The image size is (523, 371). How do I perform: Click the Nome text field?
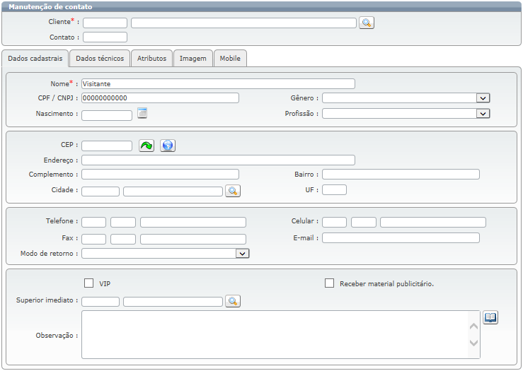[218, 83]
